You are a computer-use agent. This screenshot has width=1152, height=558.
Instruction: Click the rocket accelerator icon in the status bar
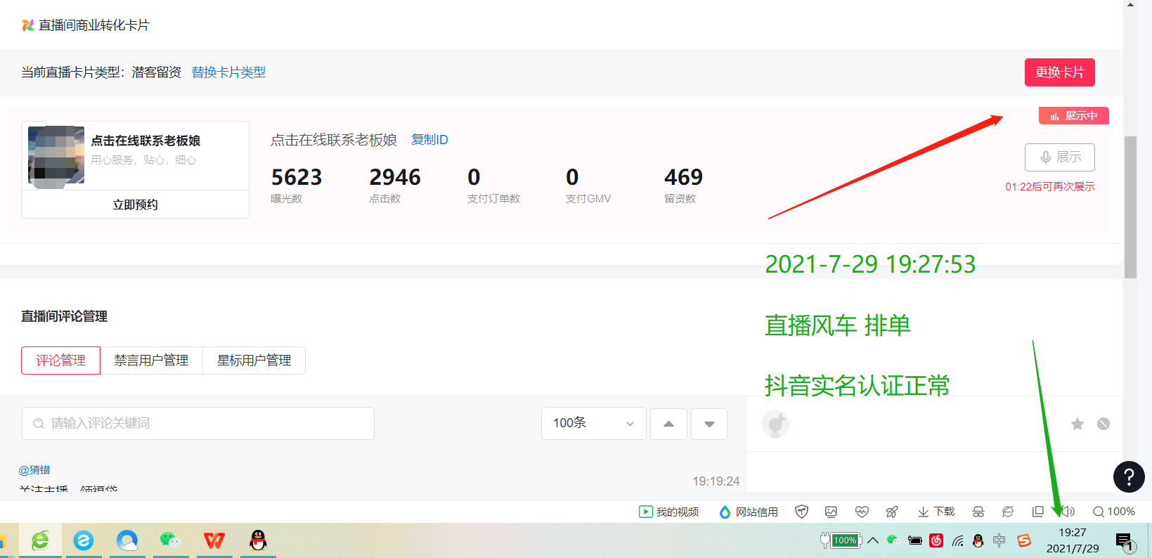coord(892,512)
